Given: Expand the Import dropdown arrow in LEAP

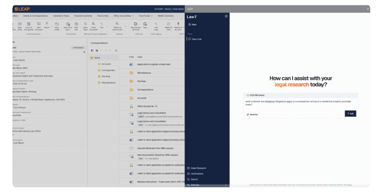Looking at the screenshot, I should (x=52, y=27).
